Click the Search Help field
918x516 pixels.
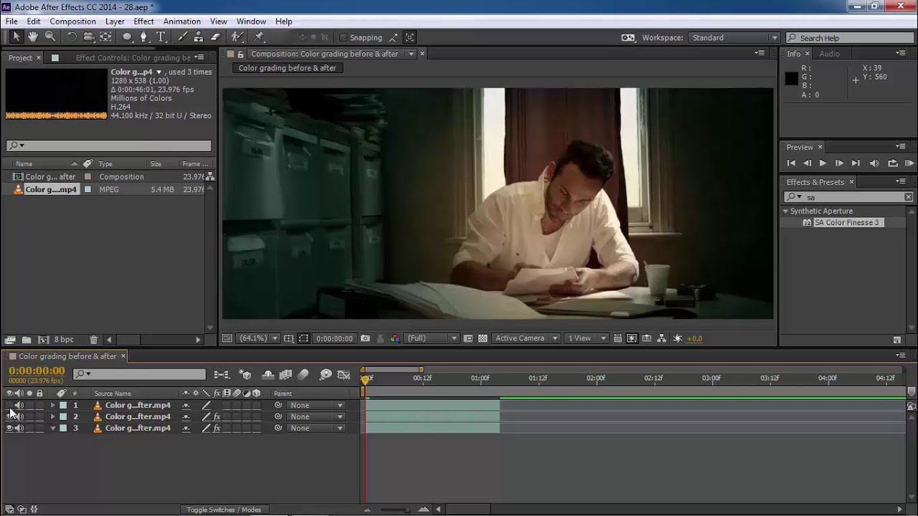pyautogui.click(x=851, y=38)
